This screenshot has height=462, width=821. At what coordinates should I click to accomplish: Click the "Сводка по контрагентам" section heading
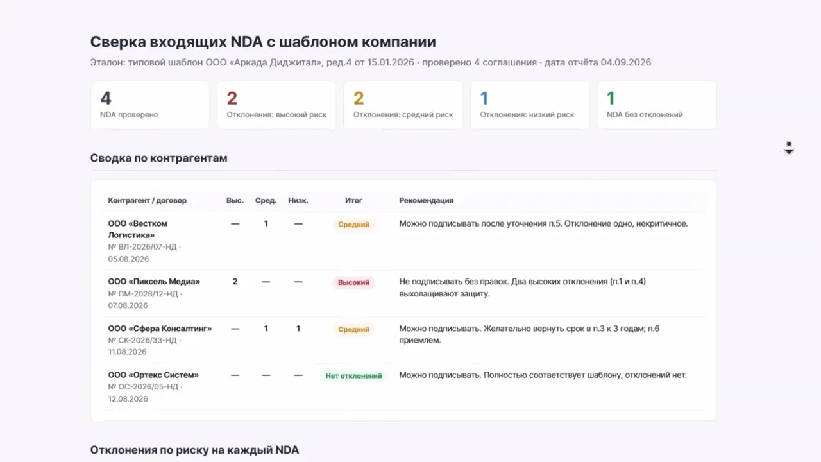pos(158,158)
